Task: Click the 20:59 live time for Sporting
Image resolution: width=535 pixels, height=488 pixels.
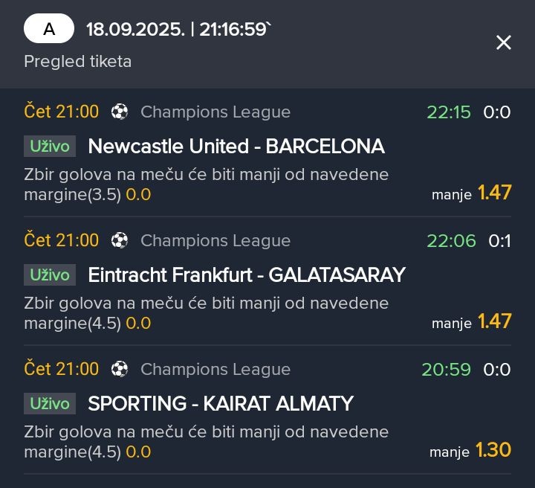Action: click(x=447, y=370)
